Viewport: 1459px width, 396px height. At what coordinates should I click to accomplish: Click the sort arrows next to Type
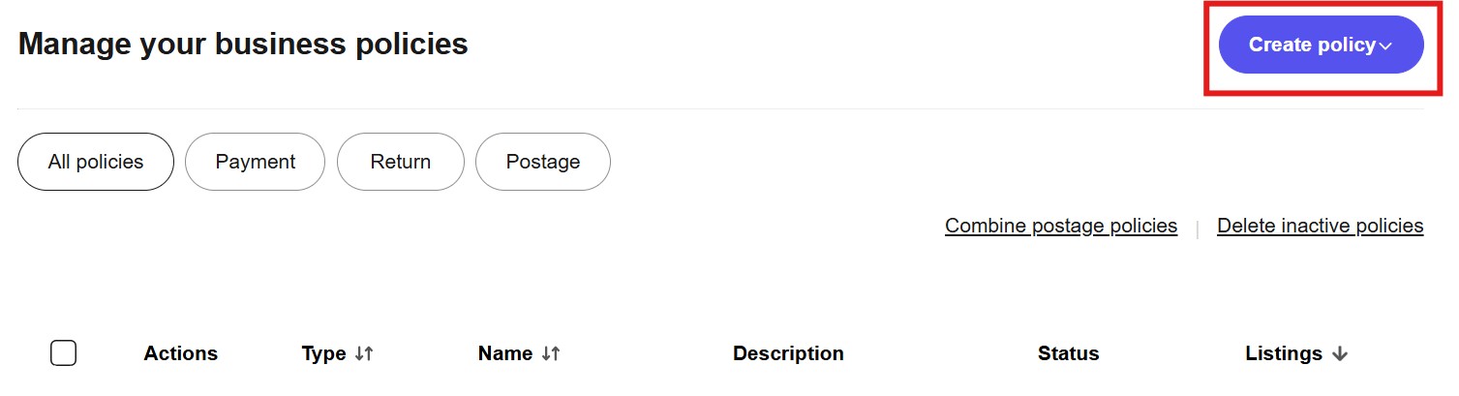[364, 353]
